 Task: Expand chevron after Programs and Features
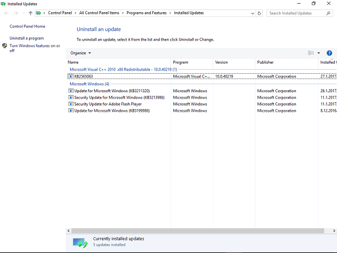pyautogui.click(x=170, y=13)
